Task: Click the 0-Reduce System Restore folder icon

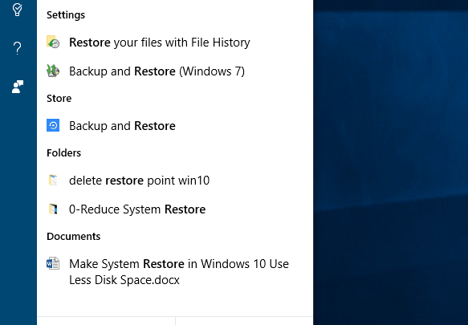Action: tap(53, 209)
